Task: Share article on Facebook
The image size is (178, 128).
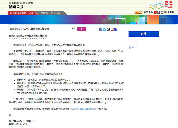Action: coord(101,29)
